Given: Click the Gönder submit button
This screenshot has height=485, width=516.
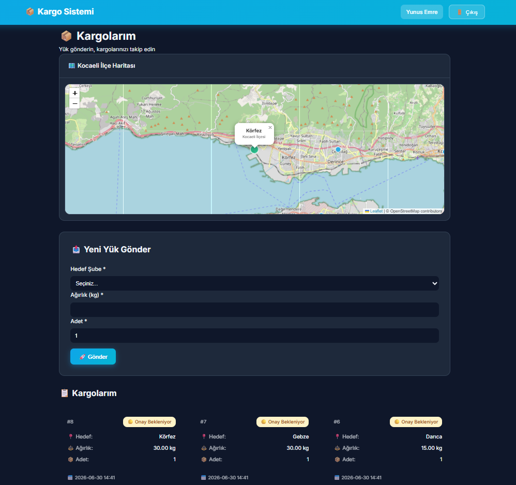Looking at the screenshot, I should [x=93, y=357].
